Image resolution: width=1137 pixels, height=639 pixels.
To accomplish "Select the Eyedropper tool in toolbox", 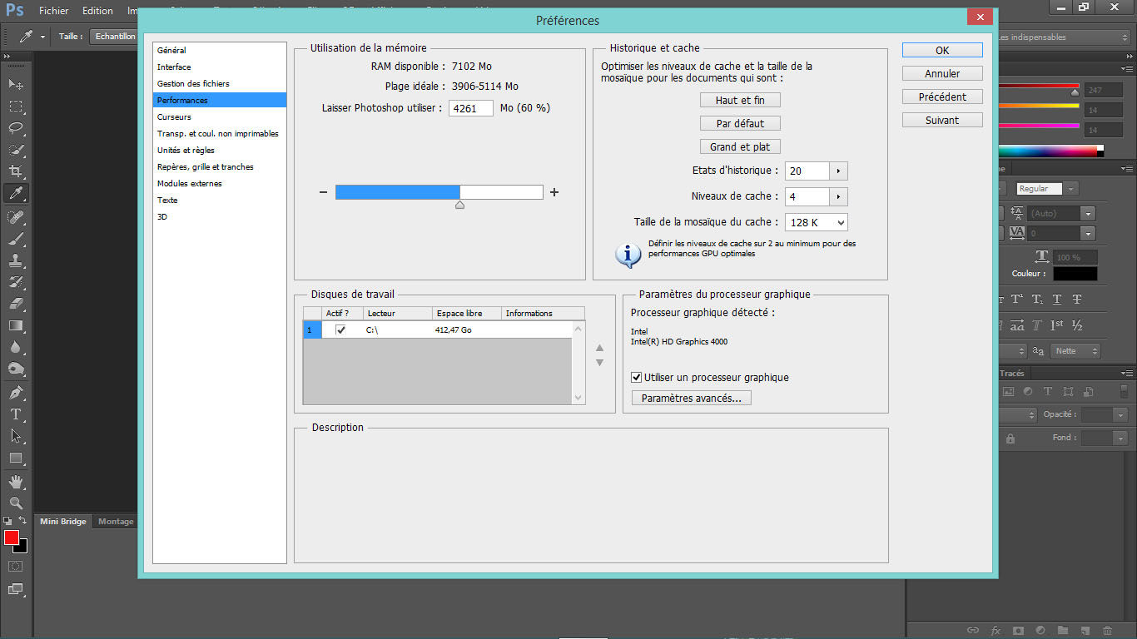I will click(x=16, y=193).
